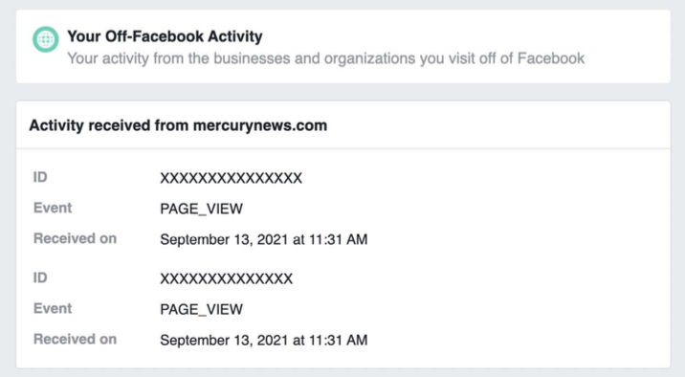Select the first ID label
The height and width of the screenshot is (377, 685).
pos(40,177)
